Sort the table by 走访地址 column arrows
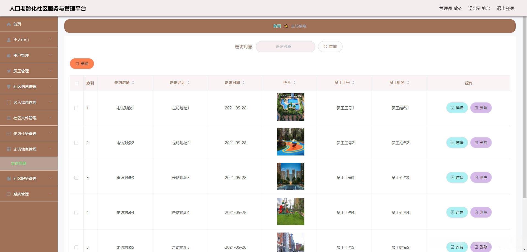Viewport: 527px width, 252px height. click(189, 83)
